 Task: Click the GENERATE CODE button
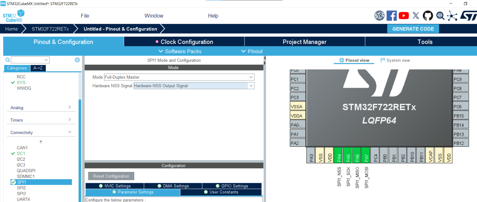(413, 29)
